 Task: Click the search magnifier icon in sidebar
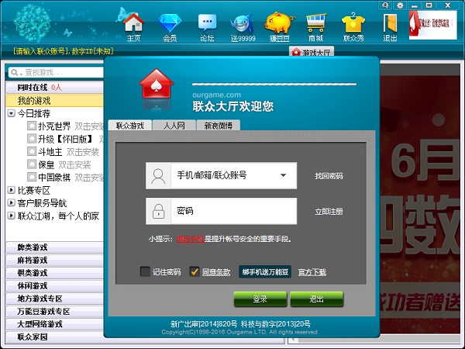coord(14,72)
